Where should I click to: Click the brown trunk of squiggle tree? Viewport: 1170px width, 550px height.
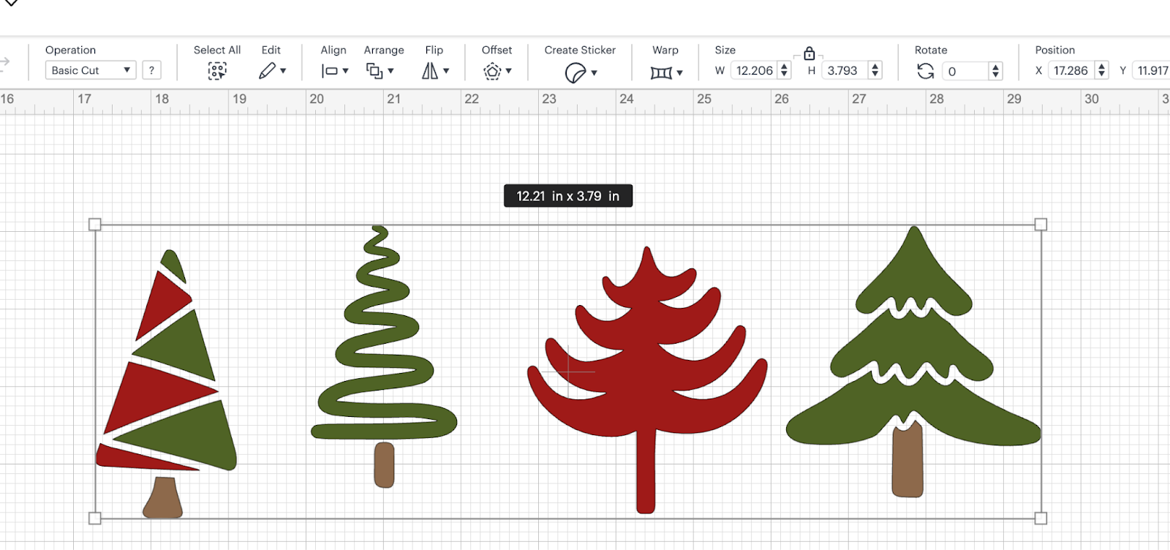click(x=384, y=464)
